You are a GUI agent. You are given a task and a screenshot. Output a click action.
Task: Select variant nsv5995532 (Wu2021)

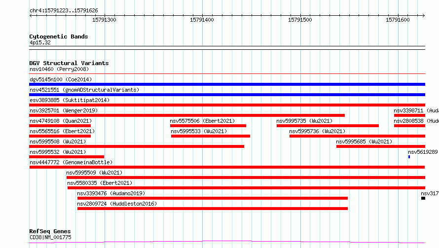pos(58,152)
